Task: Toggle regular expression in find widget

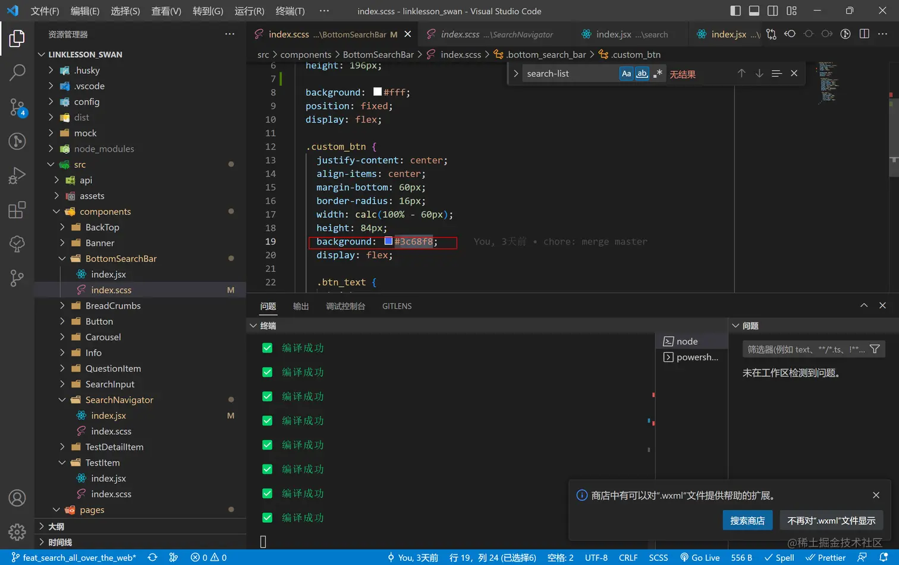Action: [x=658, y=74]
